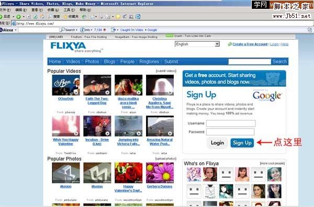The image size is (314, 207).
Task: Click the Username input field
Action: [231, 123]
